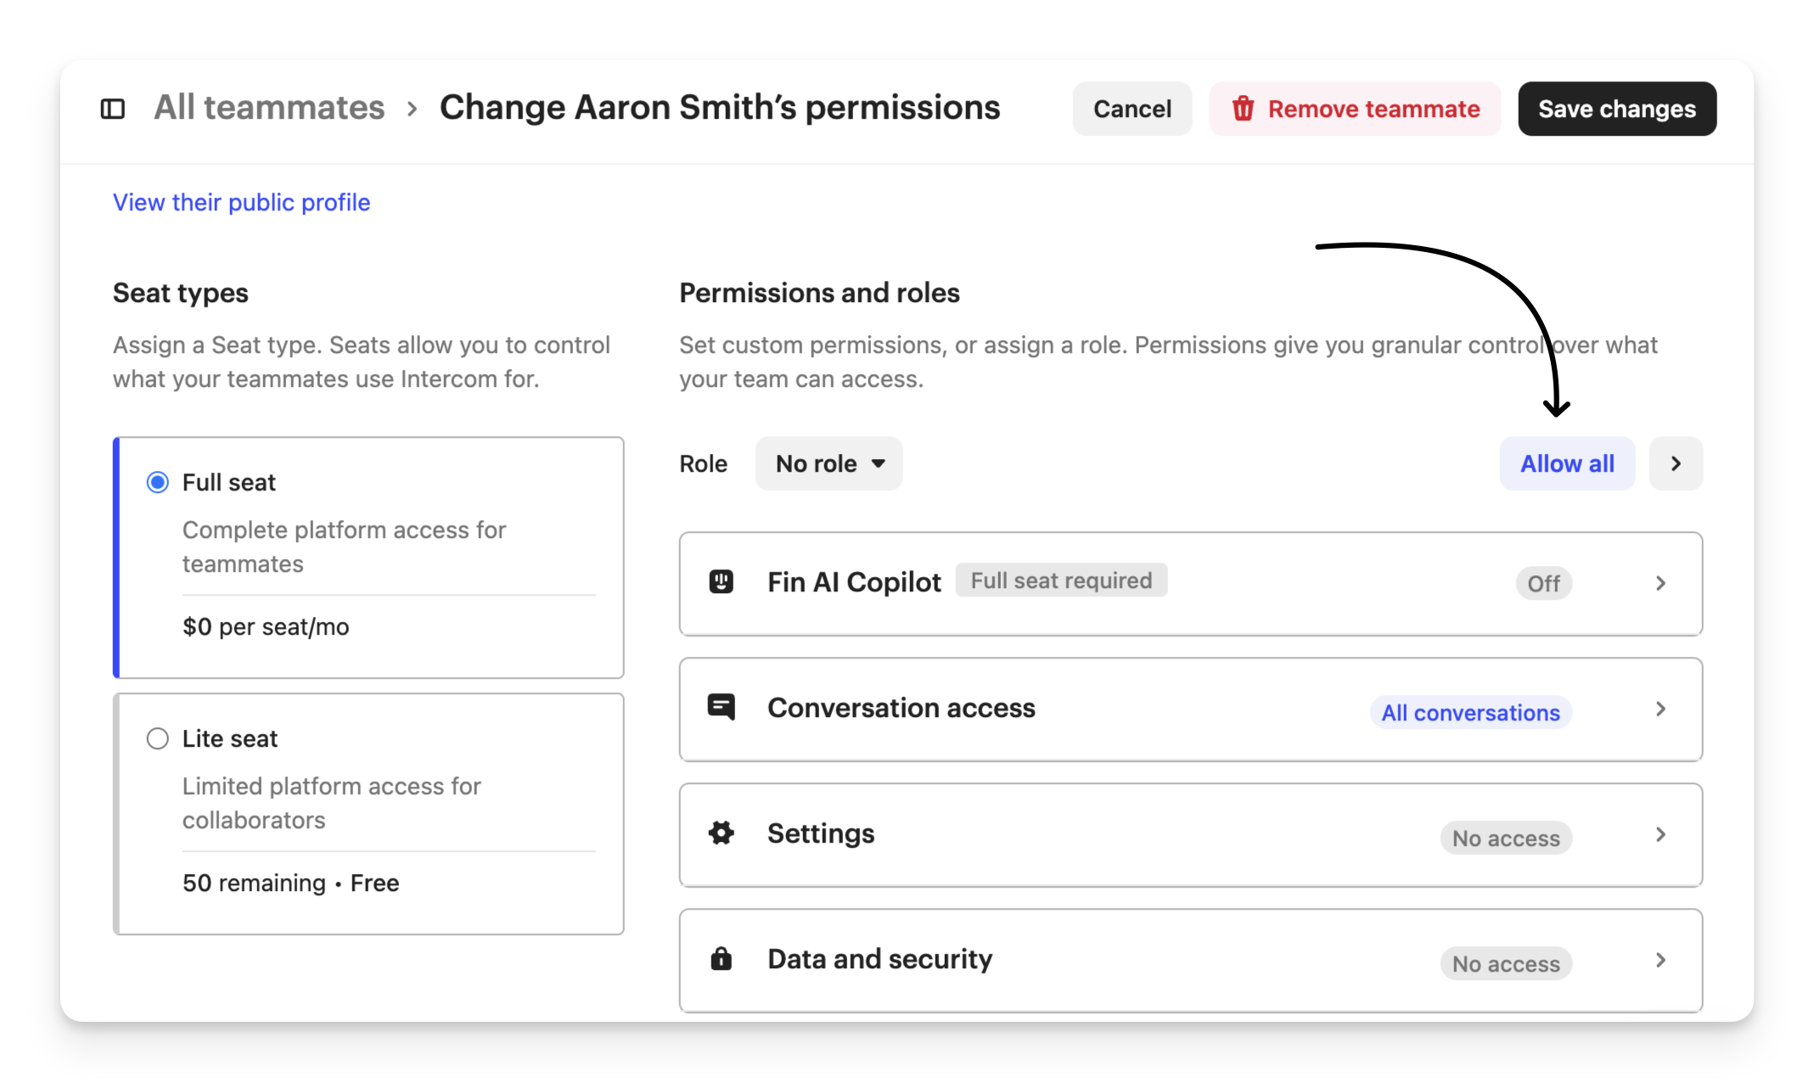Open View their public profile link
This screenshot has height=1082, width=1814.
coord(241,202)
